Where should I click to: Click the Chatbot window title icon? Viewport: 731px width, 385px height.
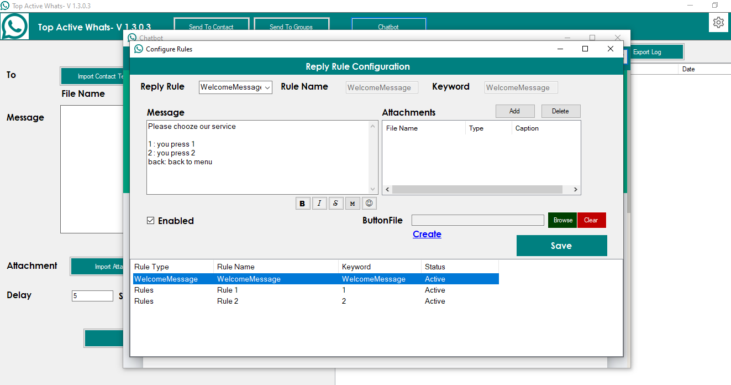click(132, 38)
